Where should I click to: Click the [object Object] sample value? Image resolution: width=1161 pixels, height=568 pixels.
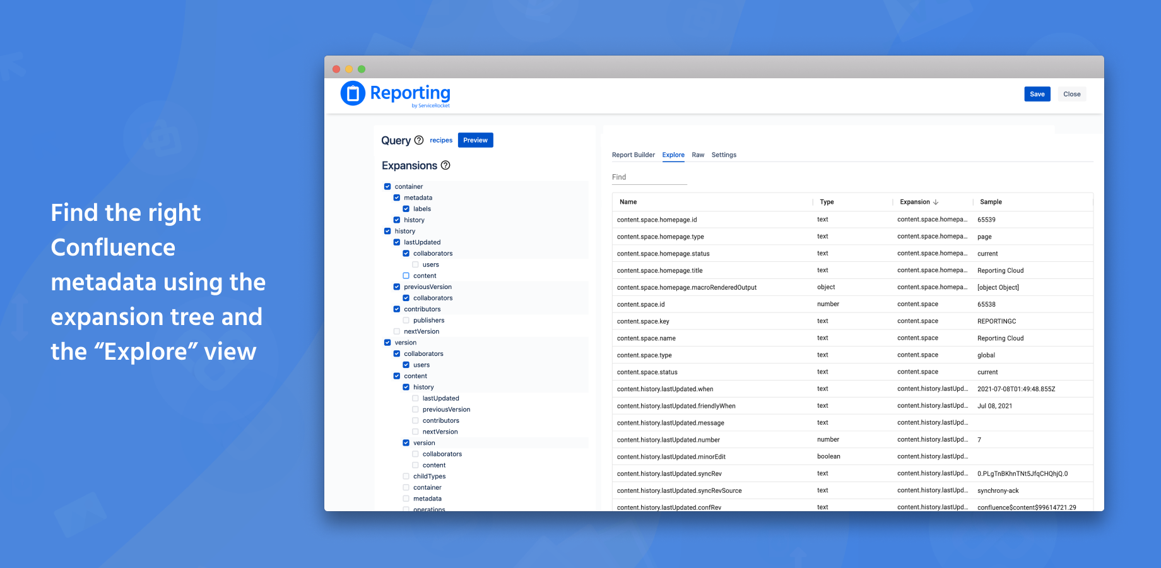click(998, 287)
